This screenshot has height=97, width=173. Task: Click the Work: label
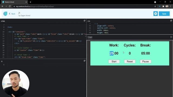[114, 45]
